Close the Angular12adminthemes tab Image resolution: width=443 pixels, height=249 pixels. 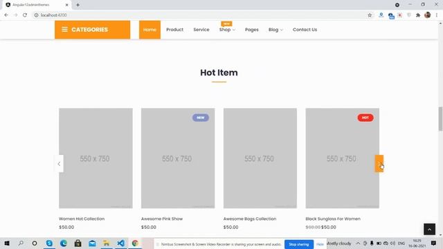pos(67,5)
